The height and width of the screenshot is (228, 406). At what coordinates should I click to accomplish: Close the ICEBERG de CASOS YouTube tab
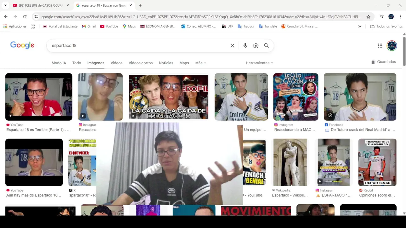click(68, 5)
